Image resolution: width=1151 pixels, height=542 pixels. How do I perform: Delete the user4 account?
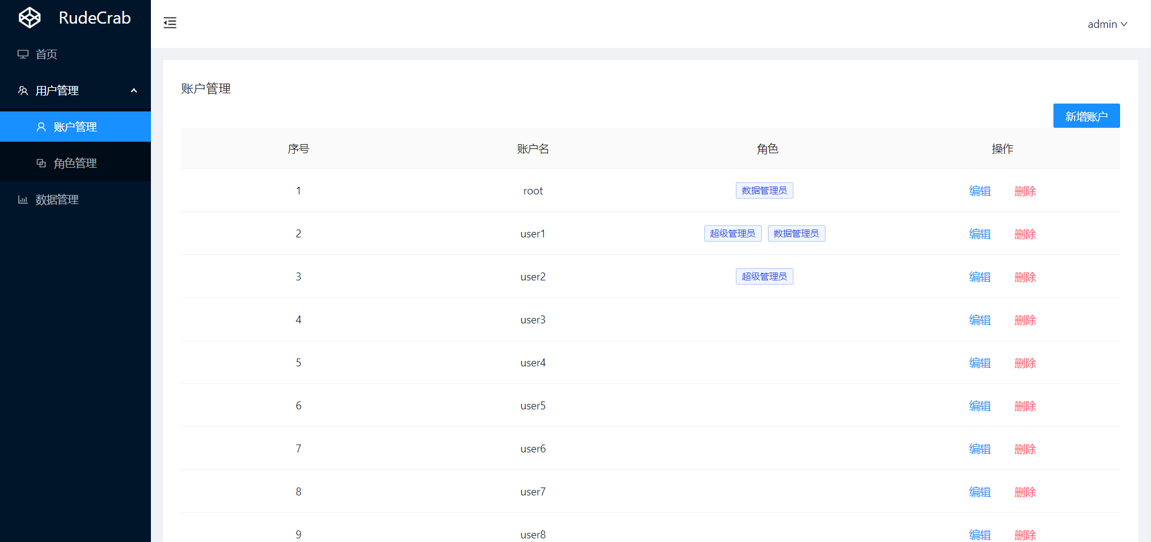1025,363
